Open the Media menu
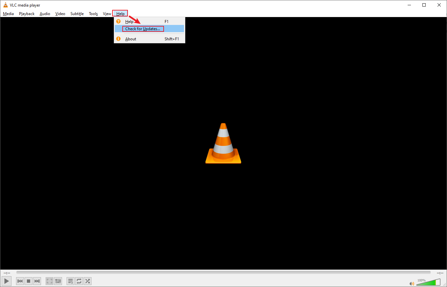 click(8, 13)
